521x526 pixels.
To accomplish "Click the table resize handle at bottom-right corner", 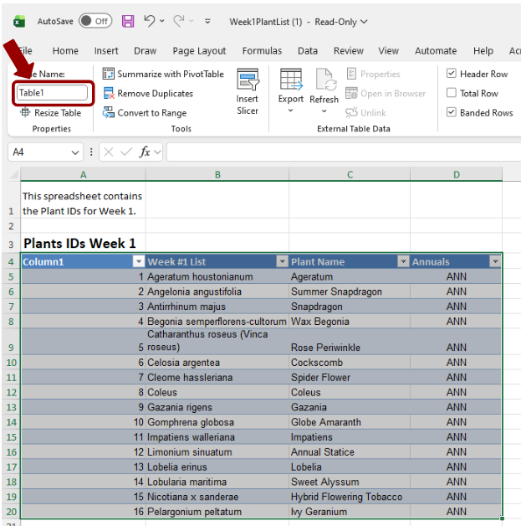I will pyautogui.click(x=502, y=518).
